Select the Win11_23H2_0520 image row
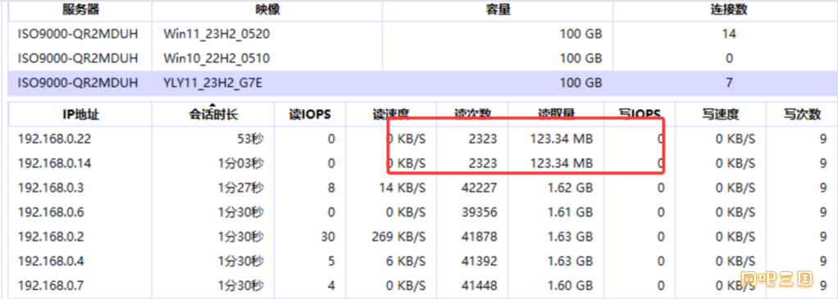Image resolution: width=838 pixels, height=299 pixels. (423, 34)
